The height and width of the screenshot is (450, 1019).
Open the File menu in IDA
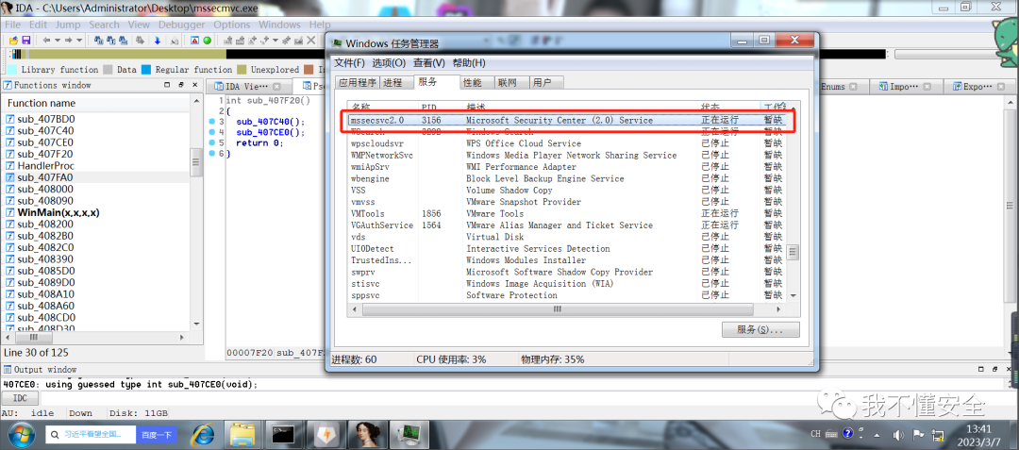click(x=12, y=25)
